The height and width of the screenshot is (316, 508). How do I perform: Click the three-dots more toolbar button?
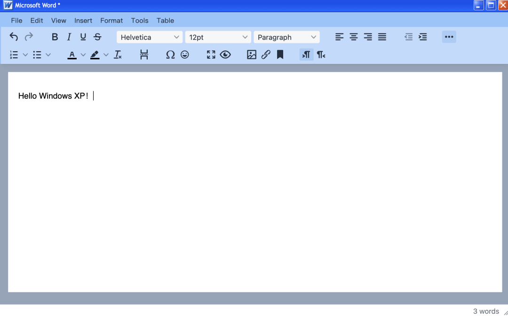[x=449, y=37]
